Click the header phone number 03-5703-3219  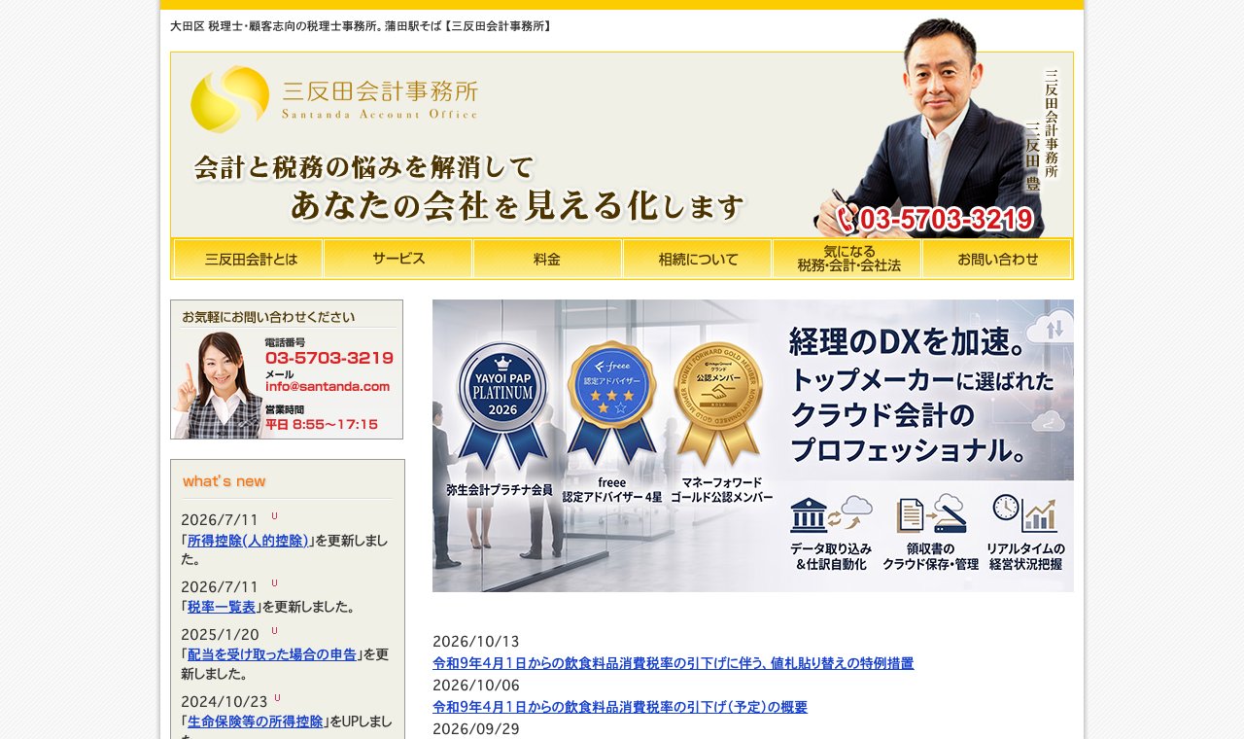point(935,220)
